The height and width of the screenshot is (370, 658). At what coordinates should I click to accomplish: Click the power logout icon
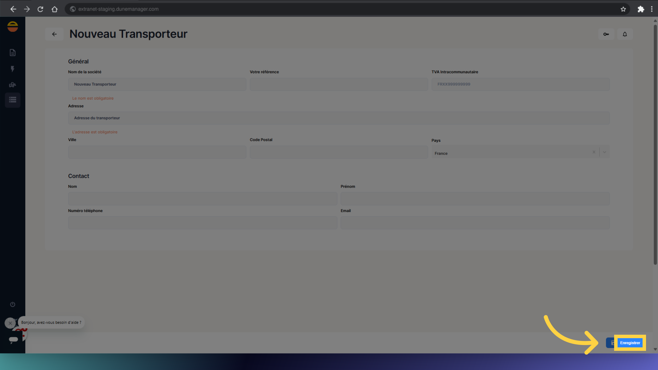13,304
